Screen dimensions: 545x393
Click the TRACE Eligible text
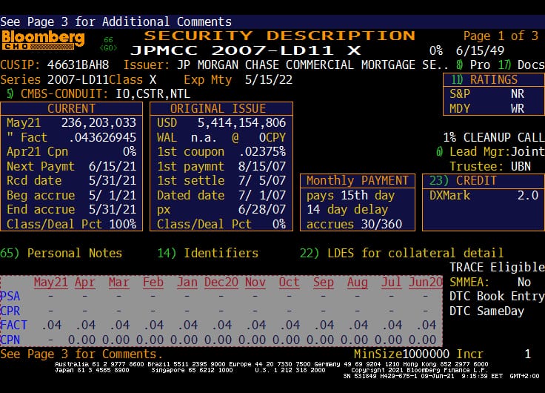(497, 268)
